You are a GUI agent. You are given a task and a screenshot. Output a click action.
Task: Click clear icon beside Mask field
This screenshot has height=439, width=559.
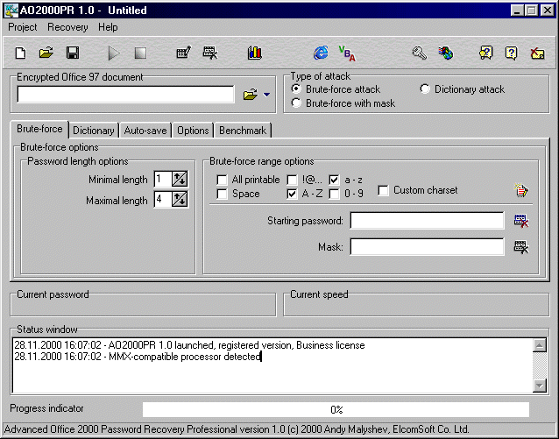click(521, 247)
